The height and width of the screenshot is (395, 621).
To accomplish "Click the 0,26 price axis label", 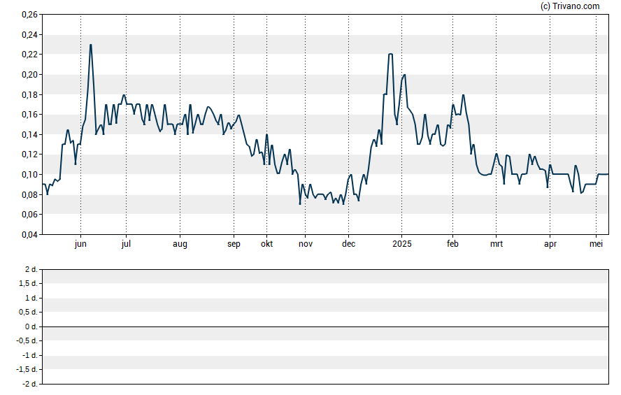I will (29, 15).
